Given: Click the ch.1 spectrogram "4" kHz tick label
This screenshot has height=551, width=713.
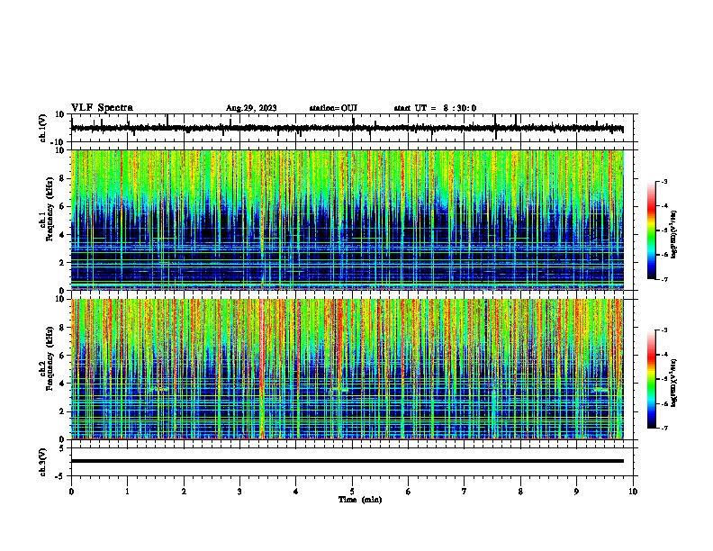Looking at the screenshot, I should tap(62, 235).
